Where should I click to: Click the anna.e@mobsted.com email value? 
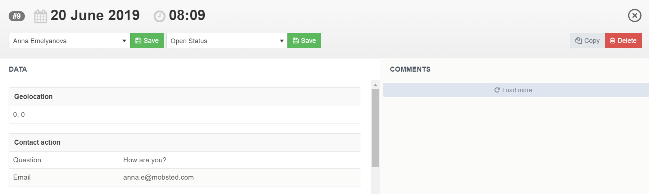click(x=158, y=177)
